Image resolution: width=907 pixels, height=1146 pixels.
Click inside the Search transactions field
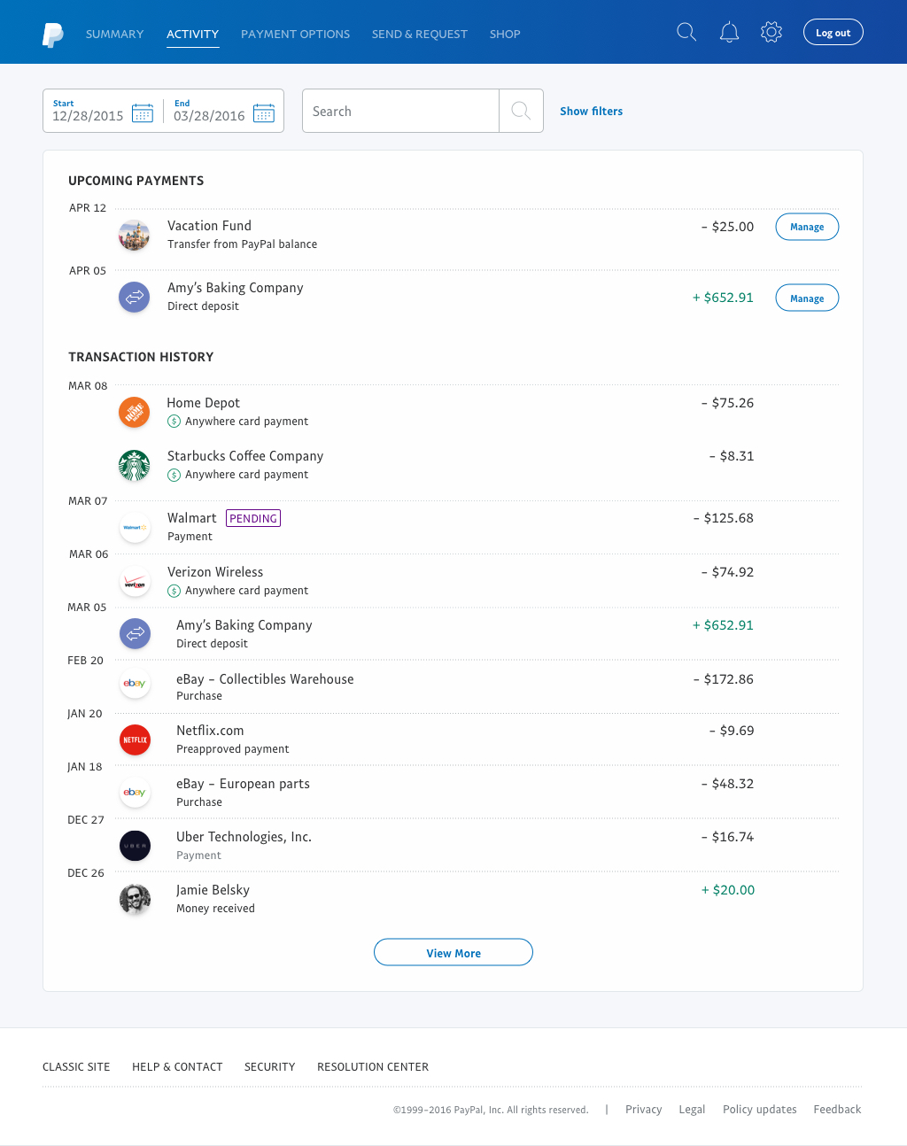[x=400, y=111]
